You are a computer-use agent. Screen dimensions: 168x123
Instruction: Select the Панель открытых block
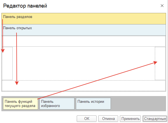84,30
